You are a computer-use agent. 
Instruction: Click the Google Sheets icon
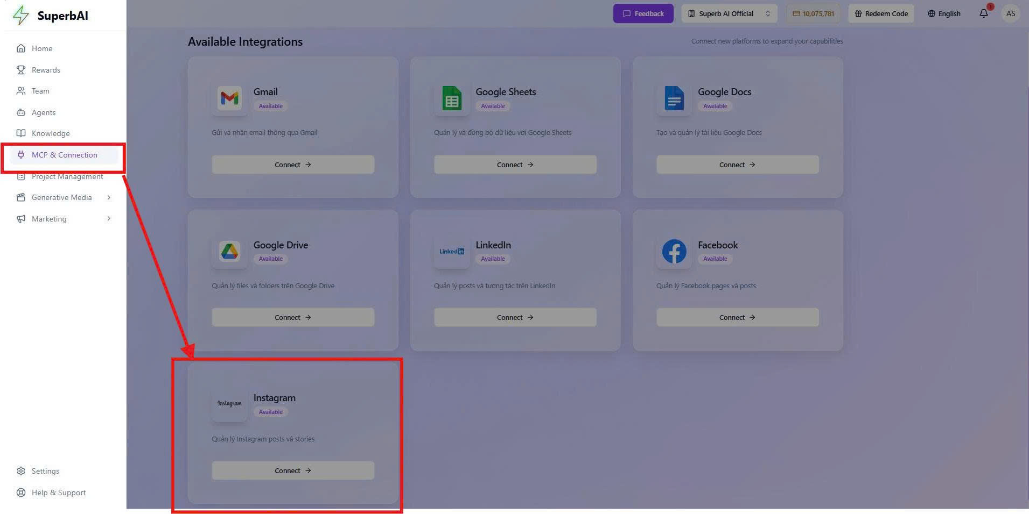click(x=452, y=98)
